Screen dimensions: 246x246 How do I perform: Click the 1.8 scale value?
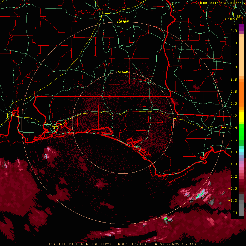coord(234,152)
